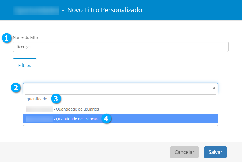242x162 pixels.
Task: Click the Novo Filtro Personalizado title
Action: click(x=105, y=10)
